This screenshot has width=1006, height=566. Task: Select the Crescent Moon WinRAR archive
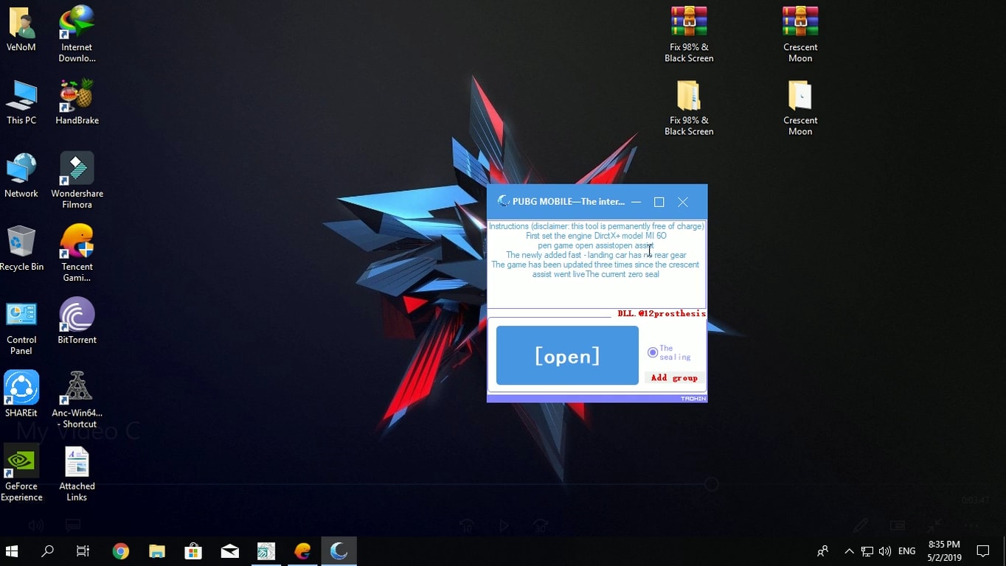click(800, 34)
